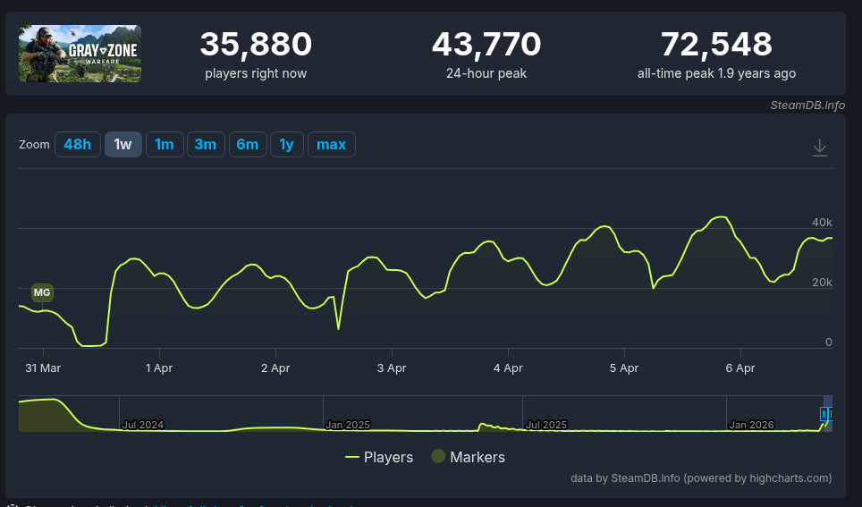Click the MG marker on the chart
This screenshot has height=507, width=862.
coord(42,292)
